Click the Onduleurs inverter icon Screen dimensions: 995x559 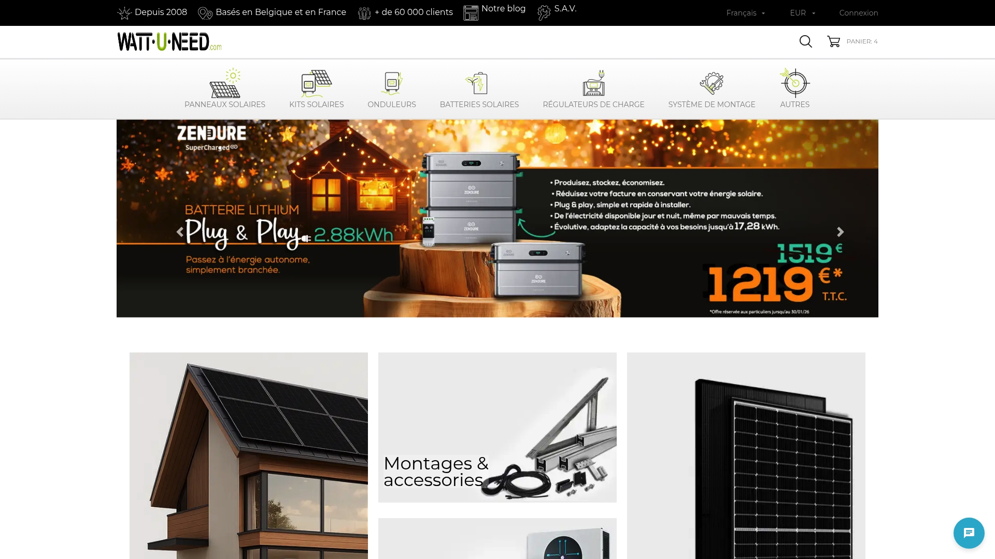coord(392,82)
